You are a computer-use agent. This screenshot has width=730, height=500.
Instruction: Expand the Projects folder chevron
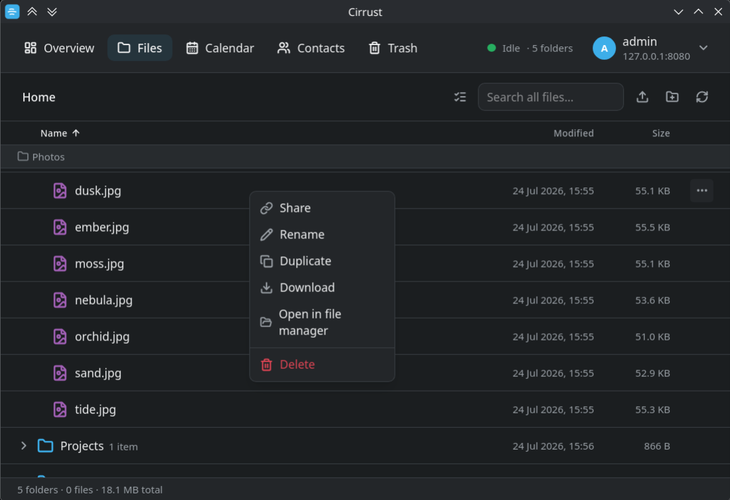pos(23,446)
